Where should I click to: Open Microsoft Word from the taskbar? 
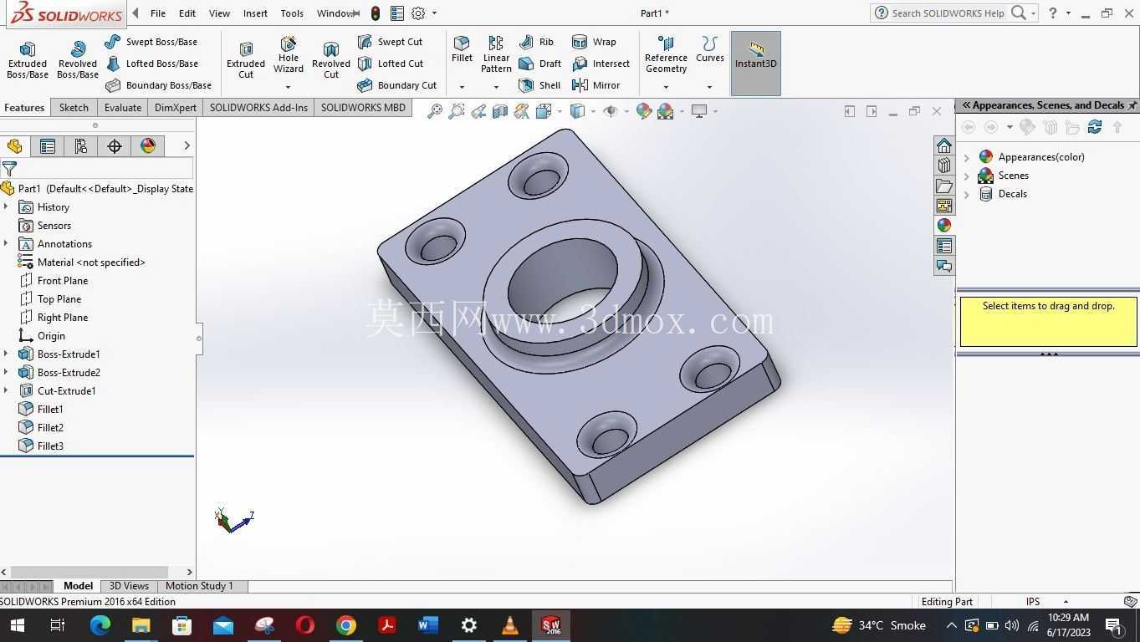click(x=427, y=625)
